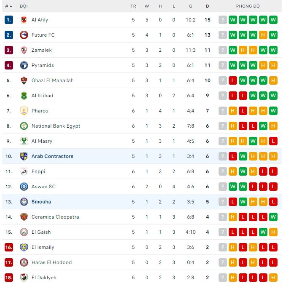Open the Smouha team page link
The width and height of the screenshot is (283, 286).
click(x=41, y=202)
